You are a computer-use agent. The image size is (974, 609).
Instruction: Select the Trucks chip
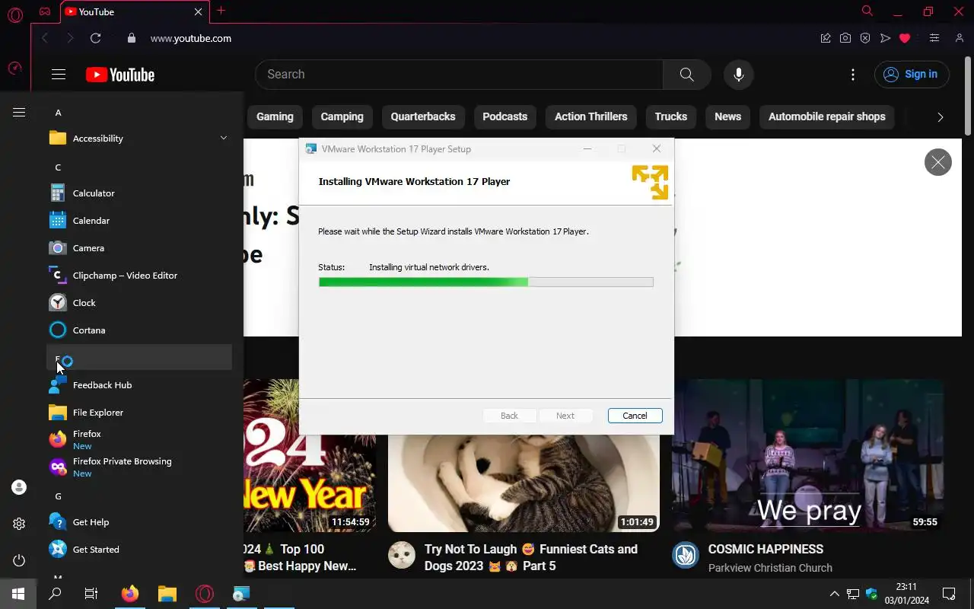(x=671, y=116)
